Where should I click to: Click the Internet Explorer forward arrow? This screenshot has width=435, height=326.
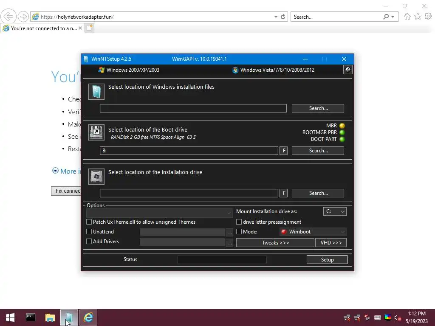pyautogui.click(x=23, y=17)
